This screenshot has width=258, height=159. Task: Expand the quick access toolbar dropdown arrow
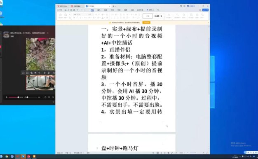84,10
